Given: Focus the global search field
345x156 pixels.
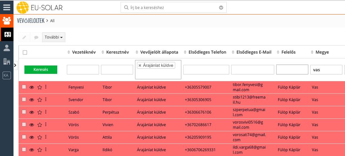Looking at the screenshot, I should [x=174, y=7].
